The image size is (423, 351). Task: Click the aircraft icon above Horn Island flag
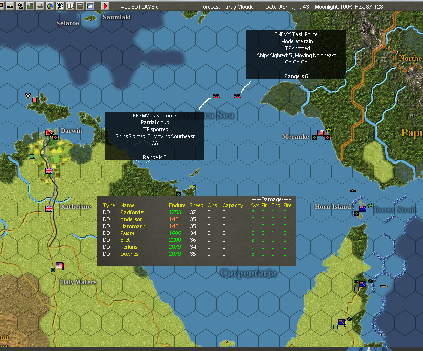click(370, 206)
